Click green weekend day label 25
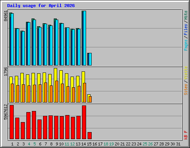The image size is (190, 148). point(145,144)
